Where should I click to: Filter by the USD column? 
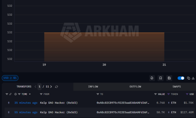click(187, 94)
